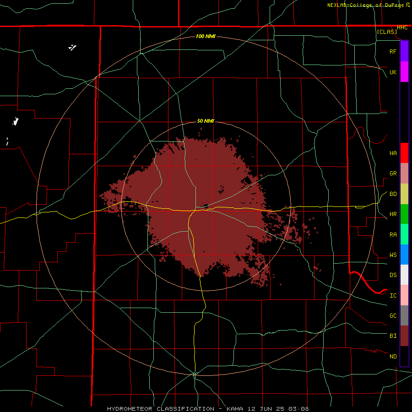Select the "IC" legend label
Viewport: 412px width, 412px height.
point(393,296)
